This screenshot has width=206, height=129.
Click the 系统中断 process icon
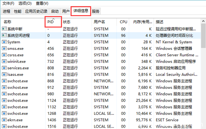4,29
